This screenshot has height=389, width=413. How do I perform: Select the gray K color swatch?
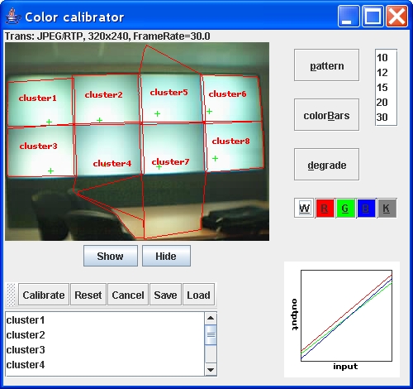387,208
